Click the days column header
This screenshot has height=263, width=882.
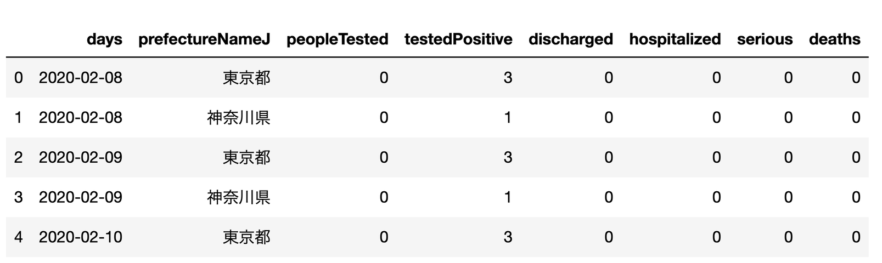(x=104, y=39)
